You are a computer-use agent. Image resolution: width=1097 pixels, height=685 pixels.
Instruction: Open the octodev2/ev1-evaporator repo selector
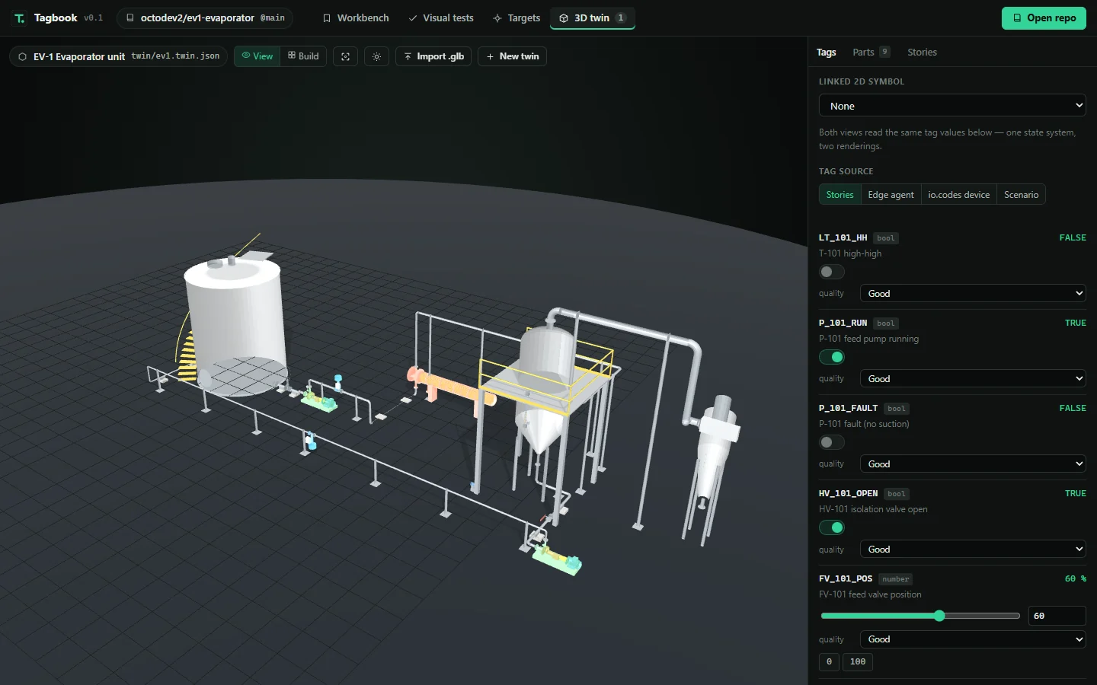pos(205,18)
